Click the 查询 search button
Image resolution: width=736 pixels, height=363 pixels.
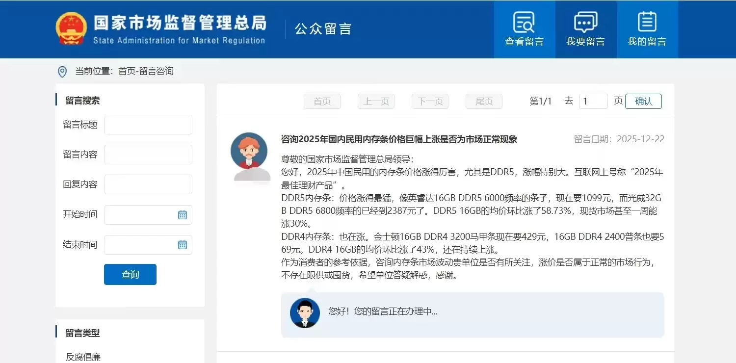click(130, 274)
